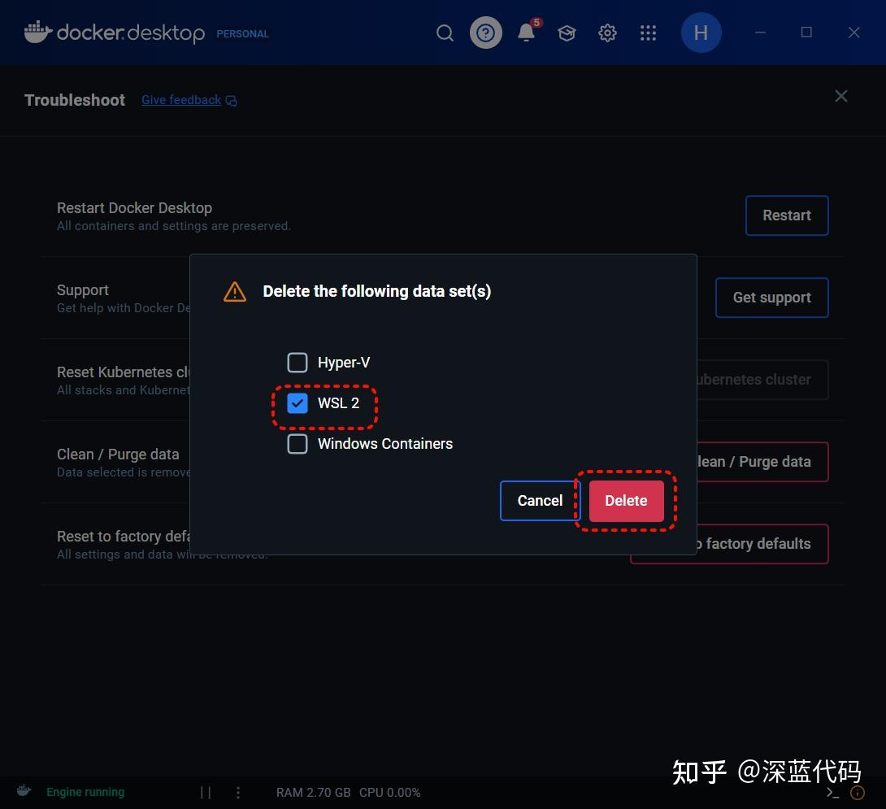
Task: Select the PERSONAL label next to logo
Action: point(241,34)
